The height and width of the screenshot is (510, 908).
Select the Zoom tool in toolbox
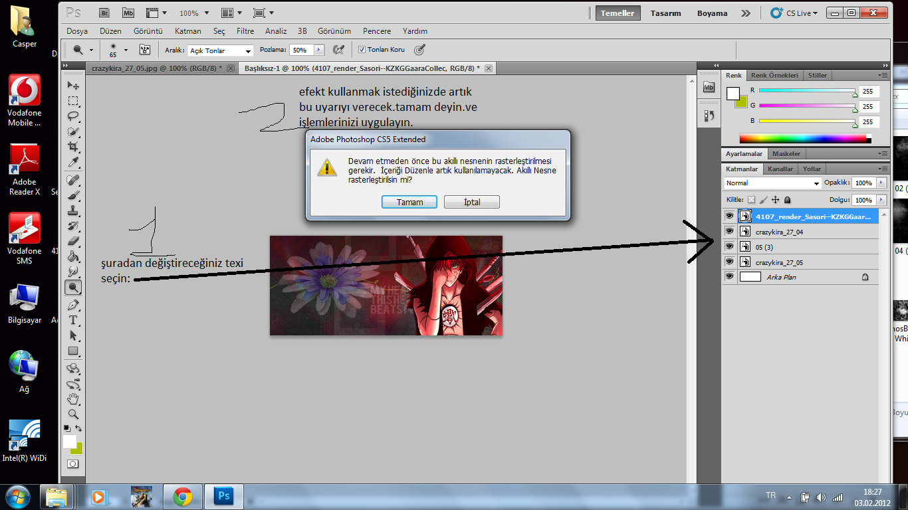click(x=73, y=414)
